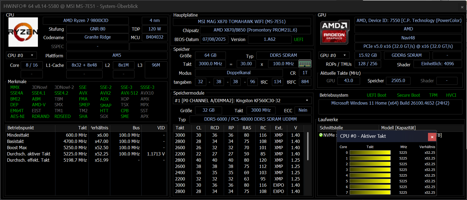Click the AMD Ryzen 7 9800X3D name field
The width and height of the screenshot is (467, 200).
click(86, 21)
